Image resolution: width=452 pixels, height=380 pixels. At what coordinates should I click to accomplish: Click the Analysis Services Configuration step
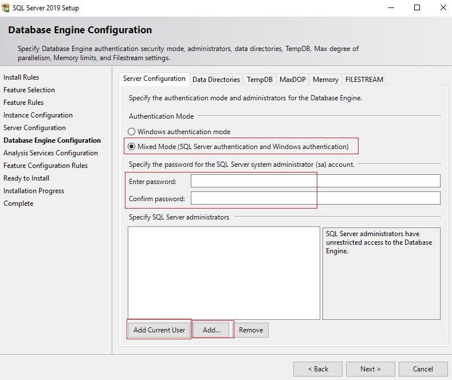pyautogui.click(x=51, y=153)
